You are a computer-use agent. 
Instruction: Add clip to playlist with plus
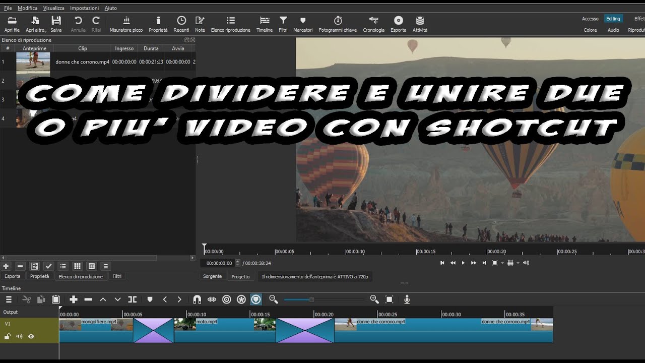click(6, 266)
